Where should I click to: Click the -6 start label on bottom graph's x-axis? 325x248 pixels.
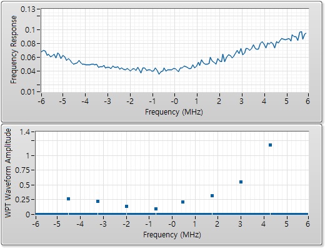(36, 224)
